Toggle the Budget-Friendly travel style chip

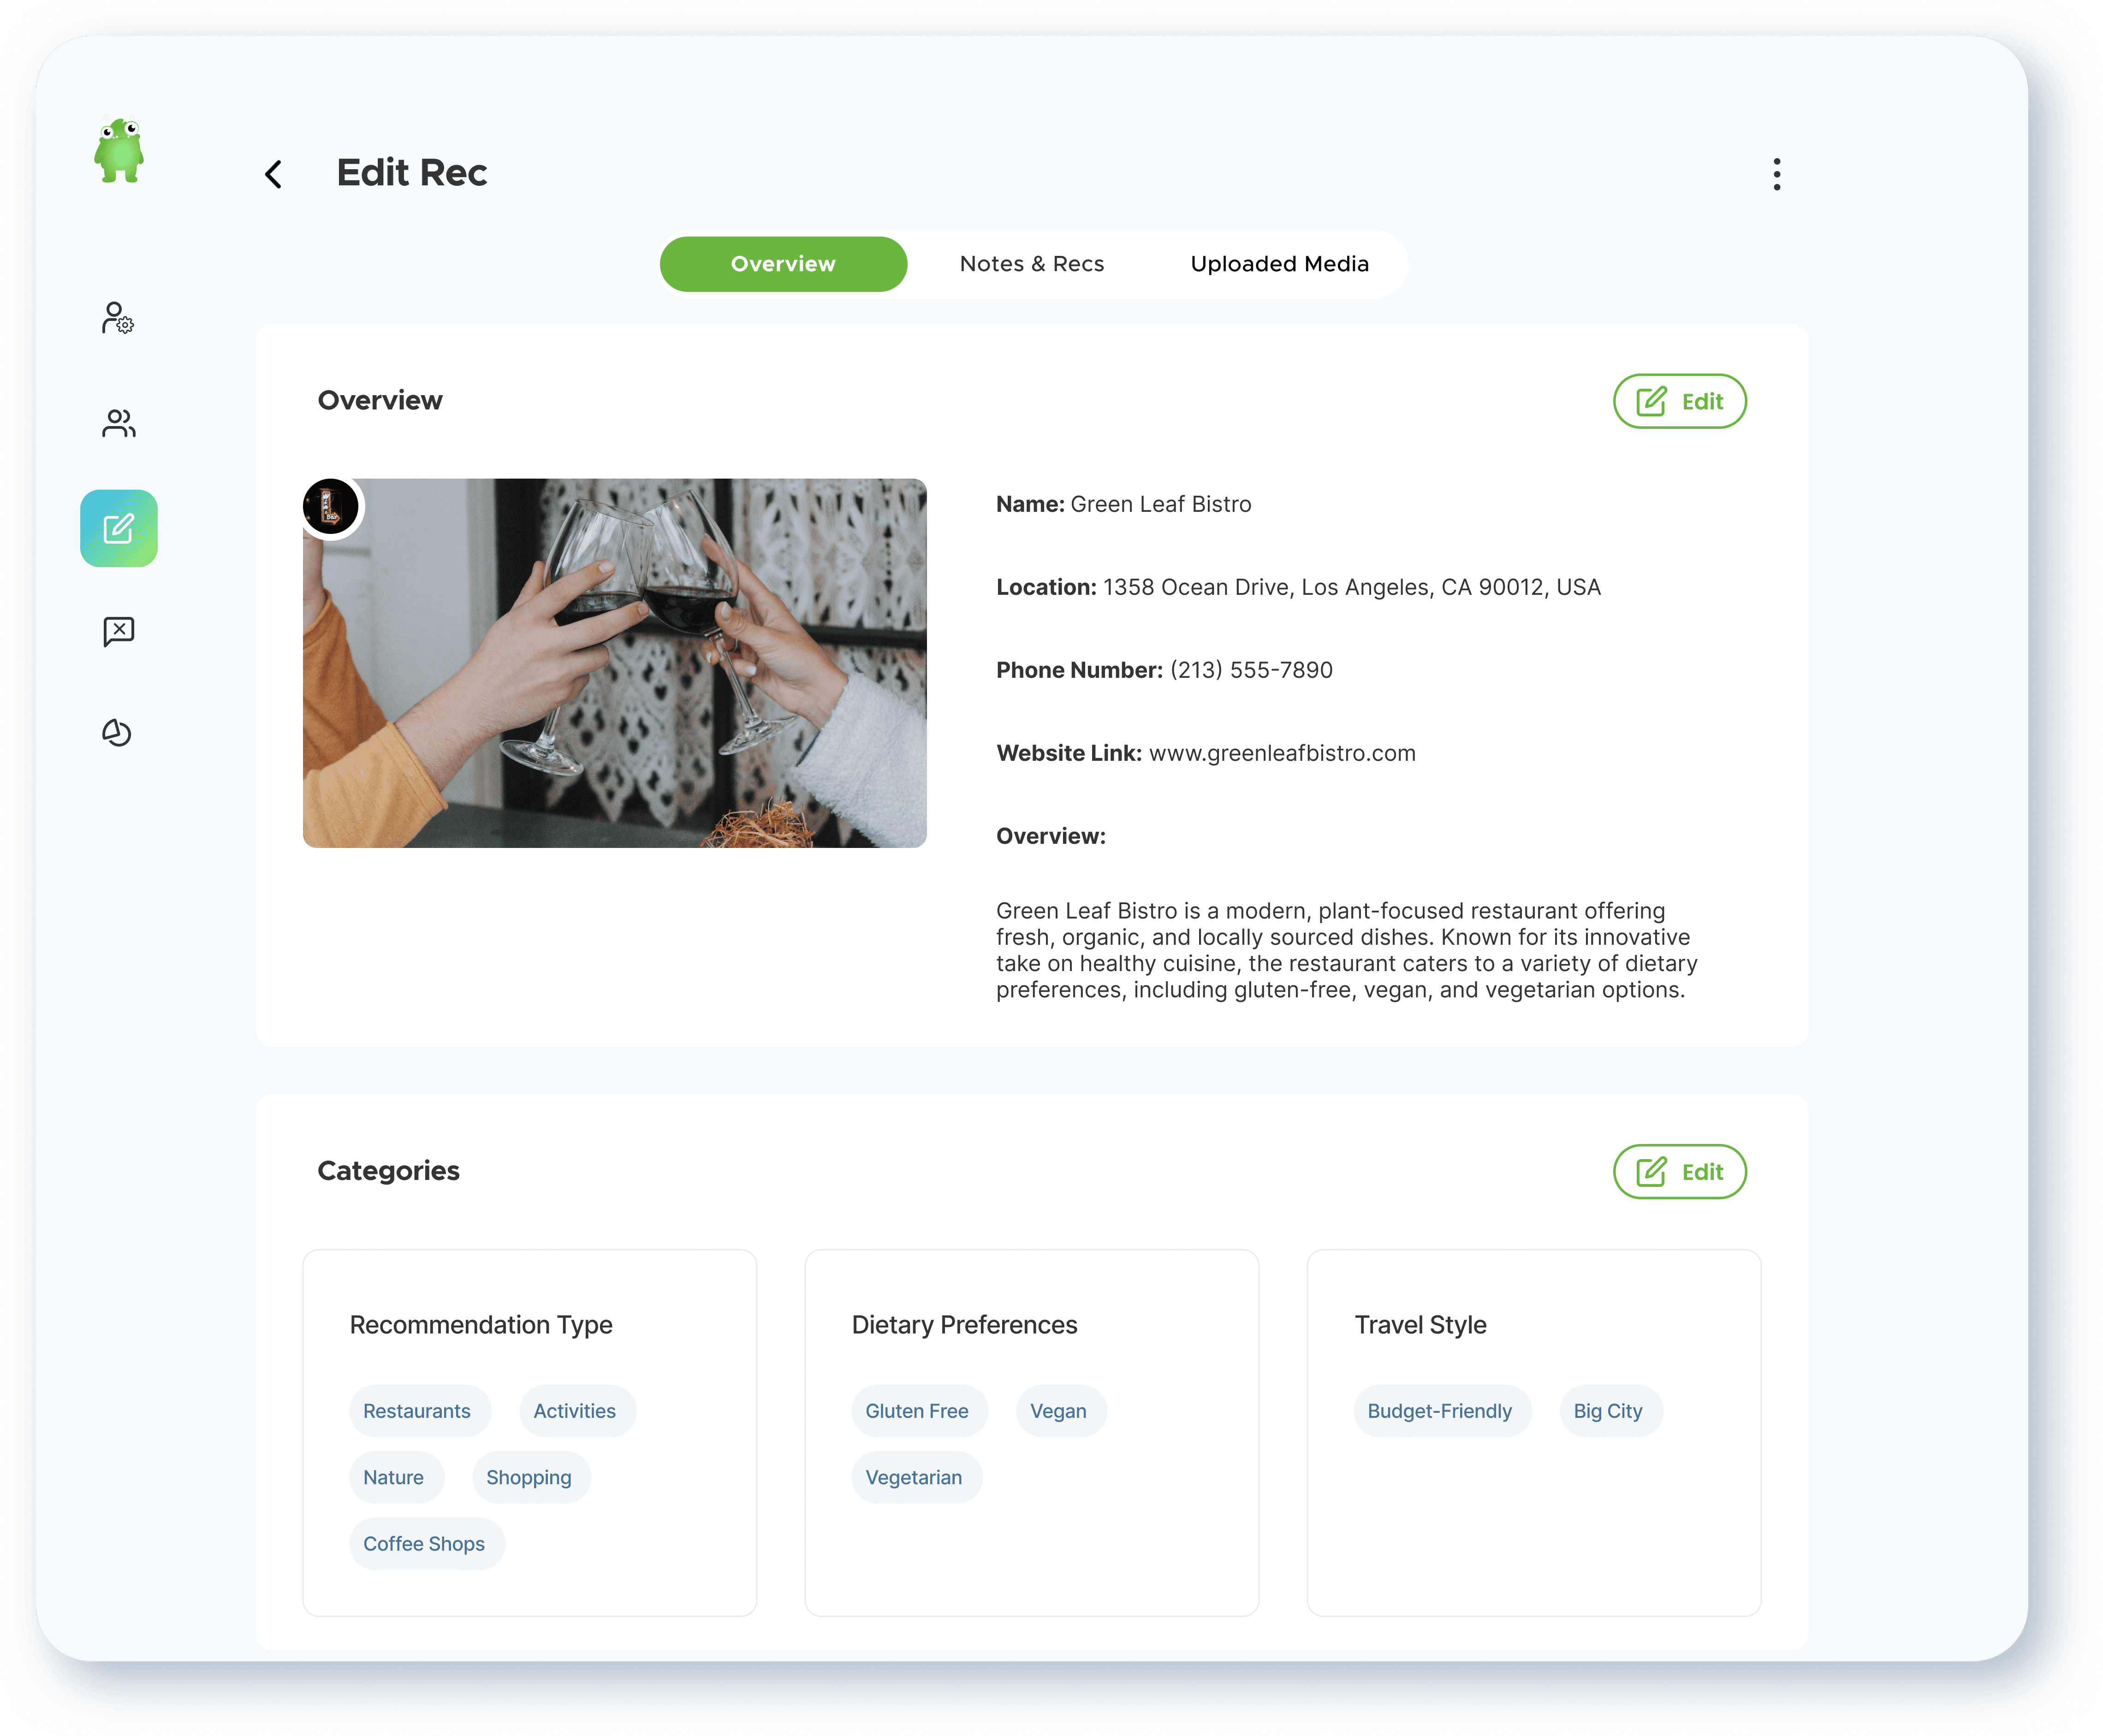click(1439, 1411)
